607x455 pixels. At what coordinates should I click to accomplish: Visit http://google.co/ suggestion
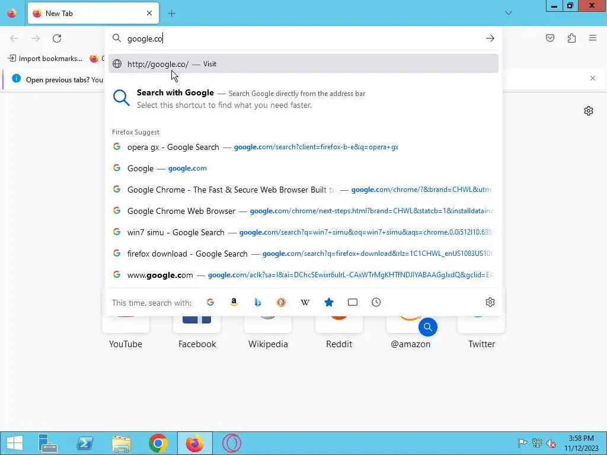click(303, 64)
